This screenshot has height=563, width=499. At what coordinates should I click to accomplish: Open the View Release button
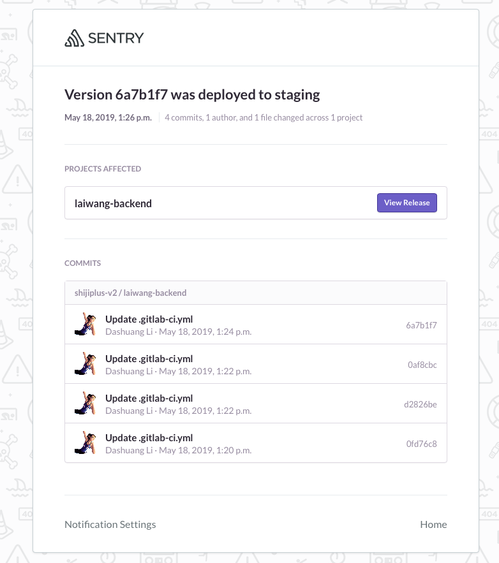click(x=406, y=203)
